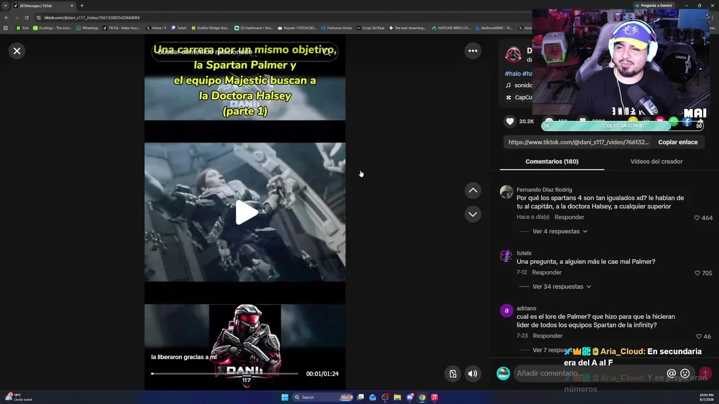
Task: Open the emoji picker in comment box
Action: pos(685,374)
